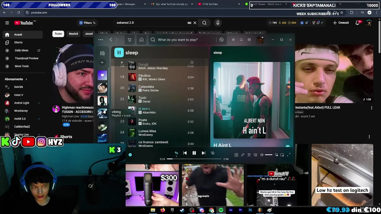Screen dimensions: 381x214
Task: Open the marketplace cart icon in music app
Action: point(129,40)
